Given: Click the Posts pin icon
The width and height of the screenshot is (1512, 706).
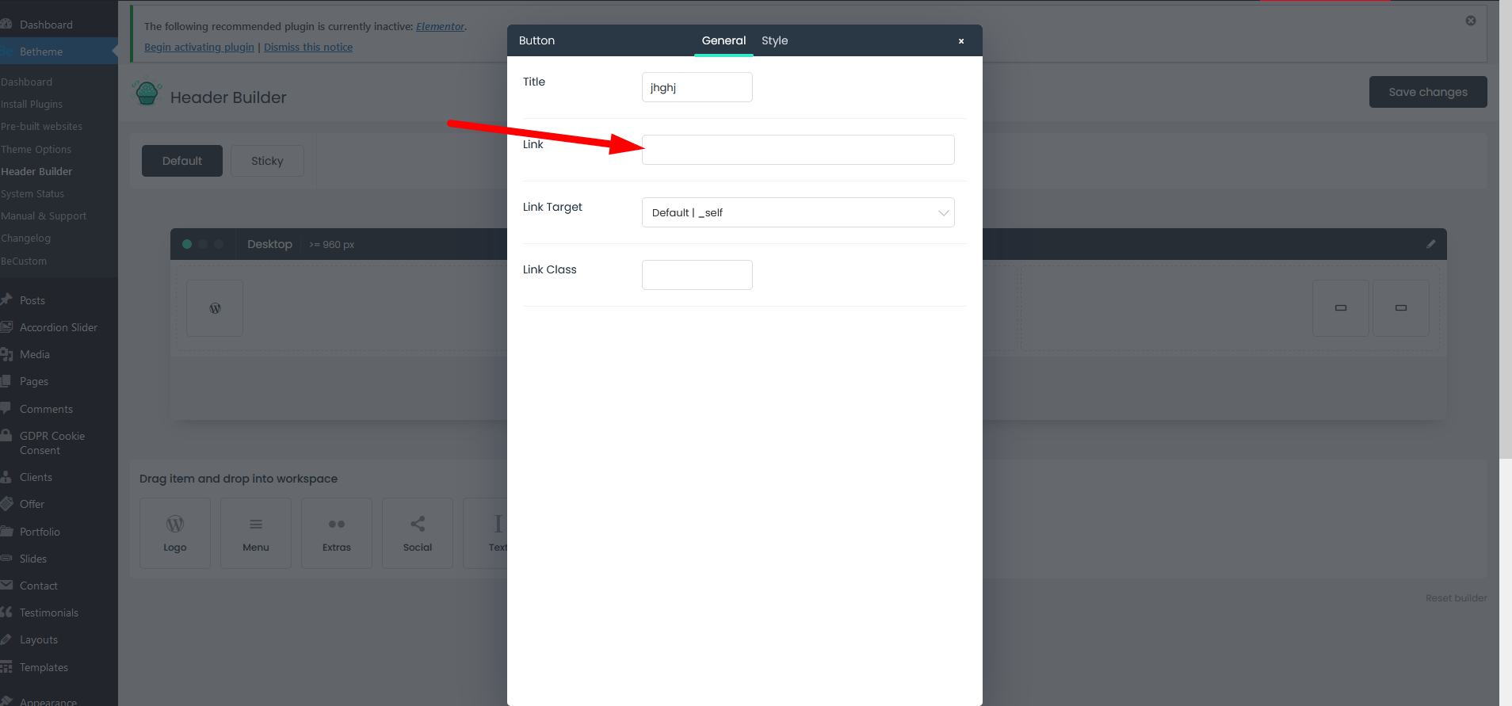Looking at the screenshot, I should (6, 300).
